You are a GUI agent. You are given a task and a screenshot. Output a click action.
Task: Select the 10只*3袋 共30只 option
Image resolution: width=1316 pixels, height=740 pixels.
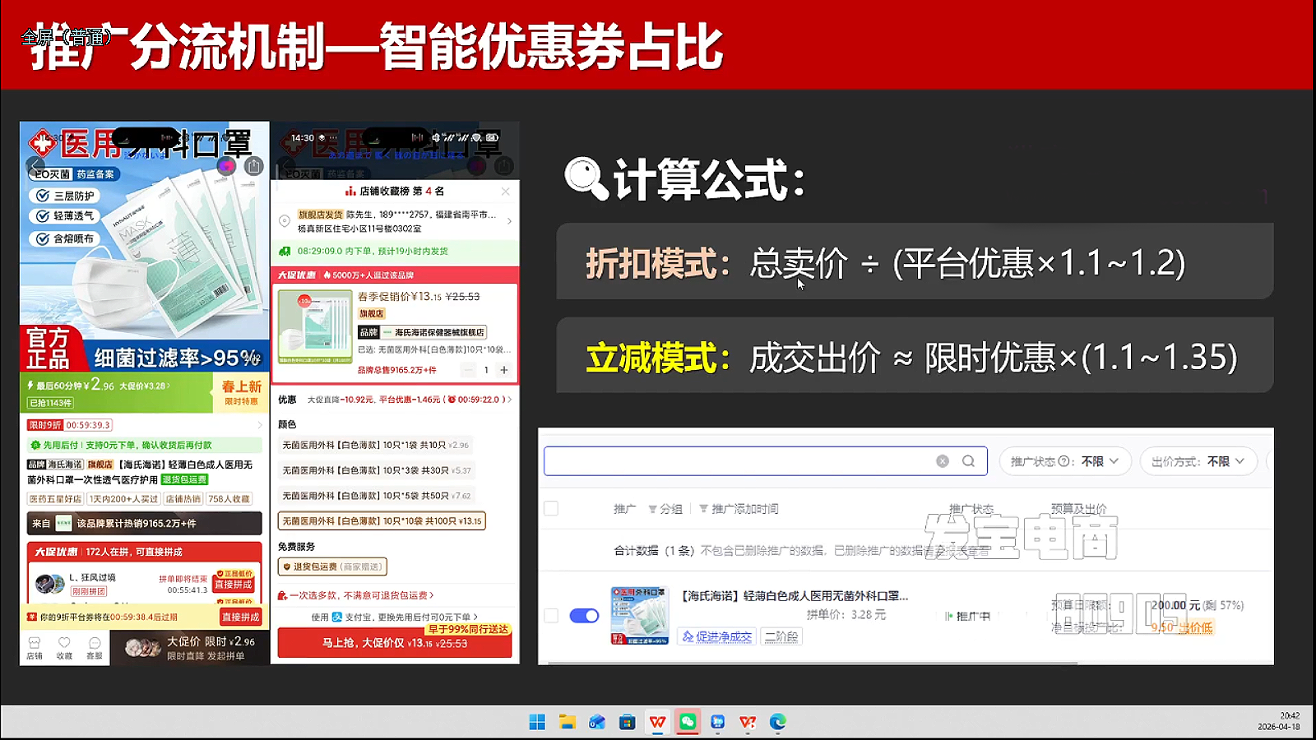(377, 470)
